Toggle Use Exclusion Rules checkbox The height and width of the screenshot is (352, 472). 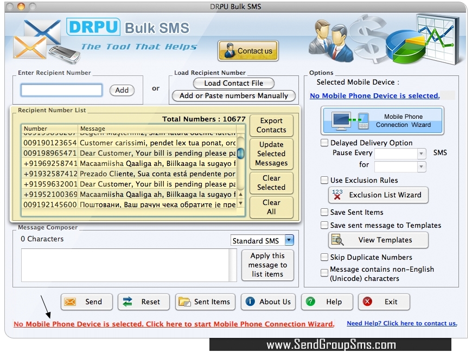click(x=324, y=180)
